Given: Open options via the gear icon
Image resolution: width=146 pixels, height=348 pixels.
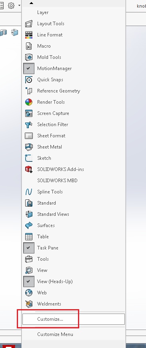Looking at the screenshot, I should pyautogui.click(x=11, y=5).
